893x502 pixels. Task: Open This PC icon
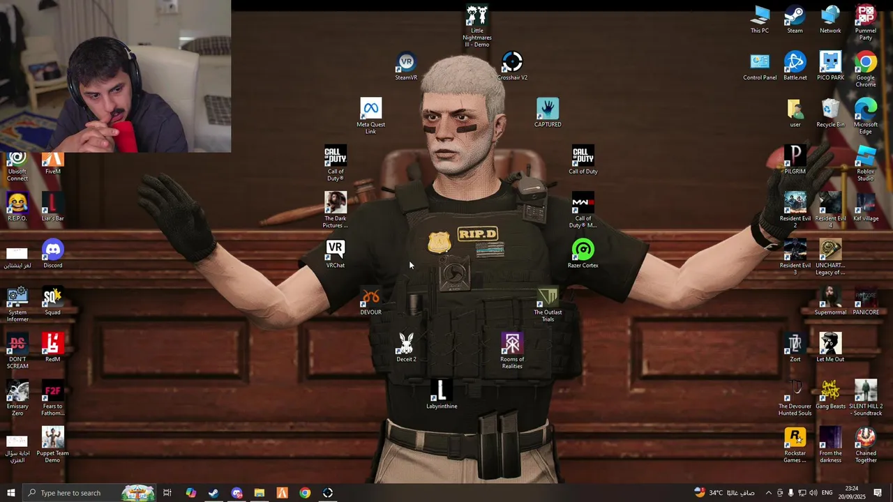pyautogui.click(x=760, y=20)
